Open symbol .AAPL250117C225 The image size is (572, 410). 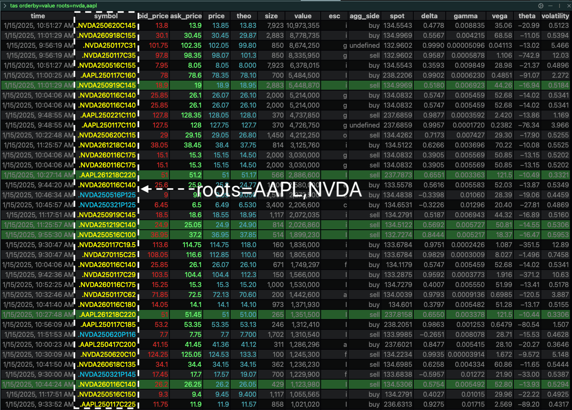point(108,404)
